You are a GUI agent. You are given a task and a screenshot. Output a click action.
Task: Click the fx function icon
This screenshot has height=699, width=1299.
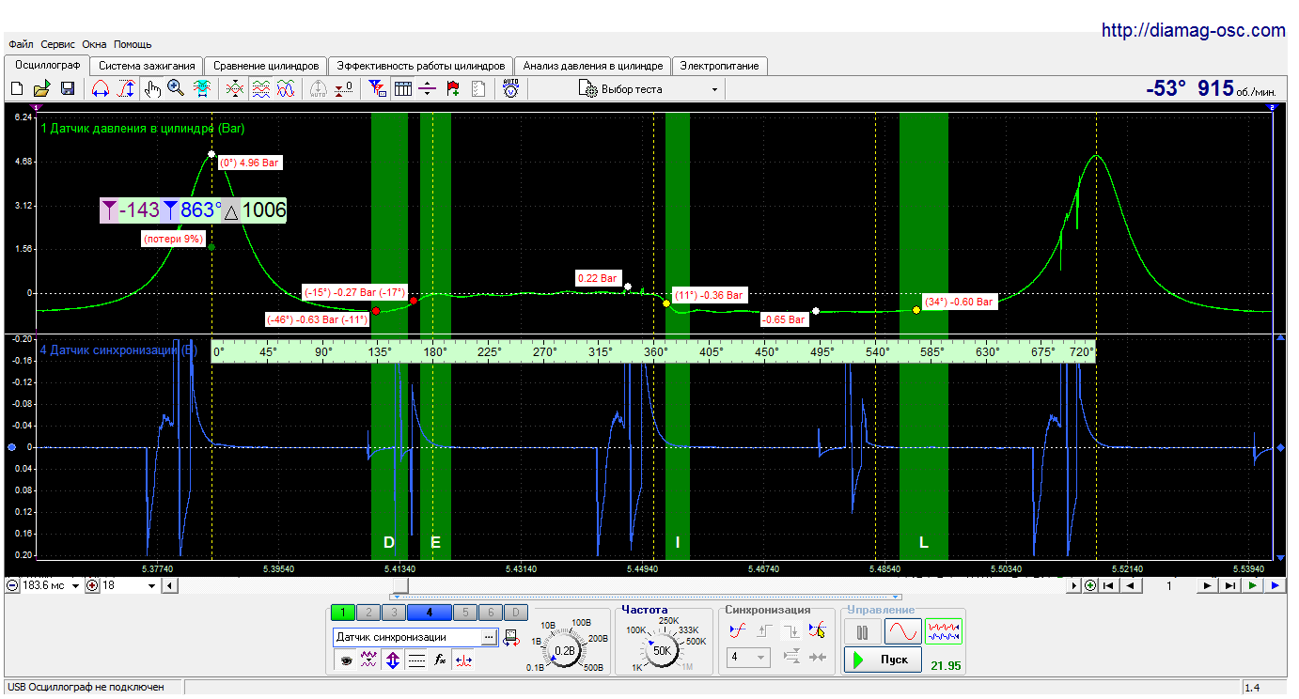click(x=440, y=660)
